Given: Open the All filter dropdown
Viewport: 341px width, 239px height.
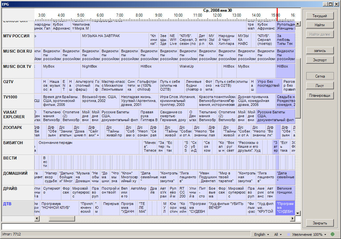Looking at the screenshot, I should (278, 234).
